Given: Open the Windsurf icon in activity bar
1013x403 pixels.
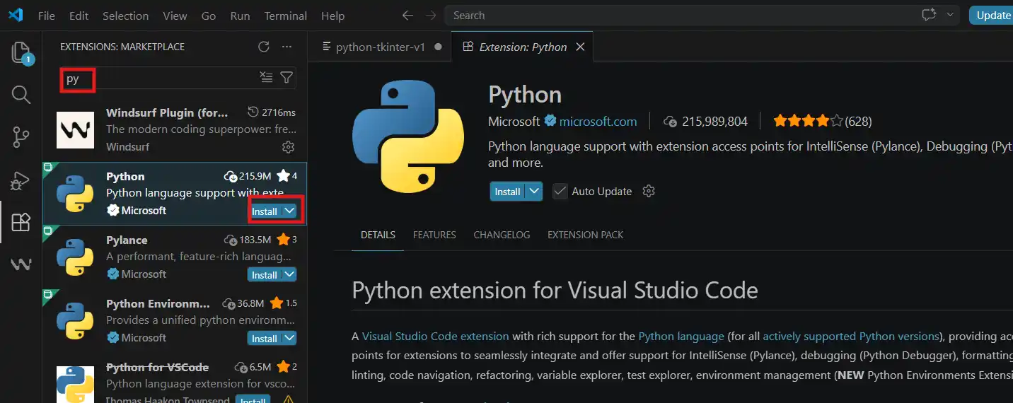Looking at the screenshot, I should tap(21, 264).
